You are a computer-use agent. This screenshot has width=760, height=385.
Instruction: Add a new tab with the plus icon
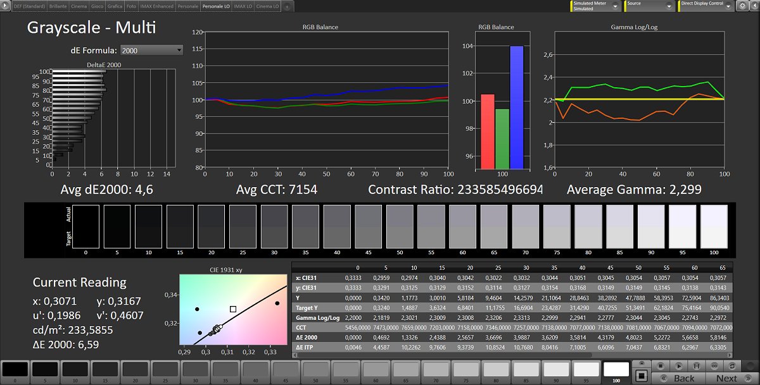click(286, 6)
